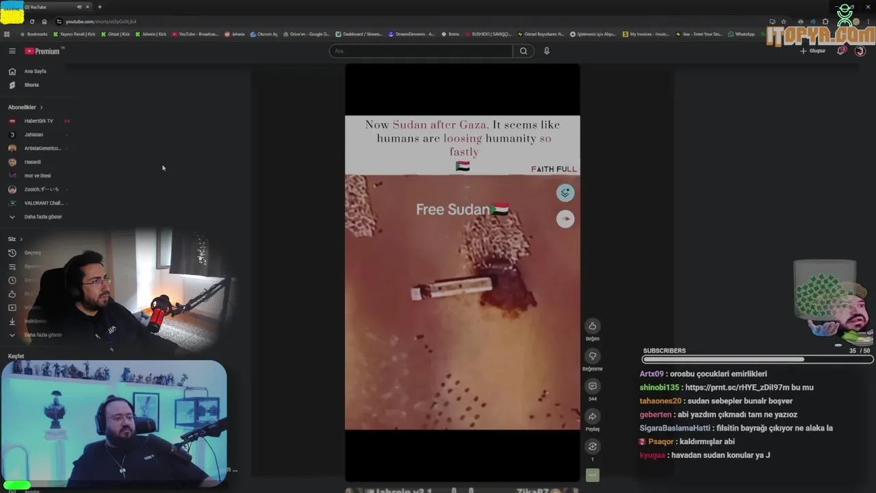
Task: Open Habertürk TV subscription
Action: point(38,121)
